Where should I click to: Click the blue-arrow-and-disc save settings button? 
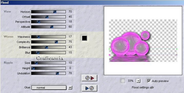89,88
